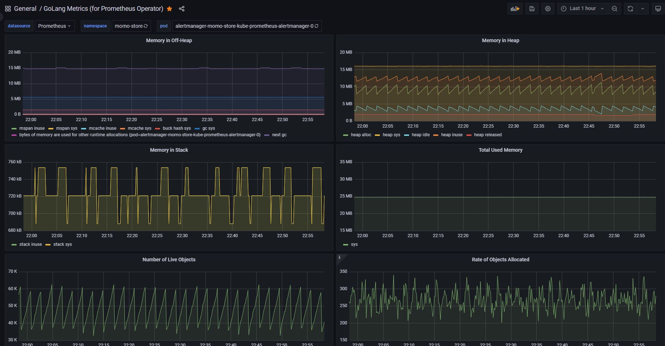Zoom out the time range

(615, 9)
